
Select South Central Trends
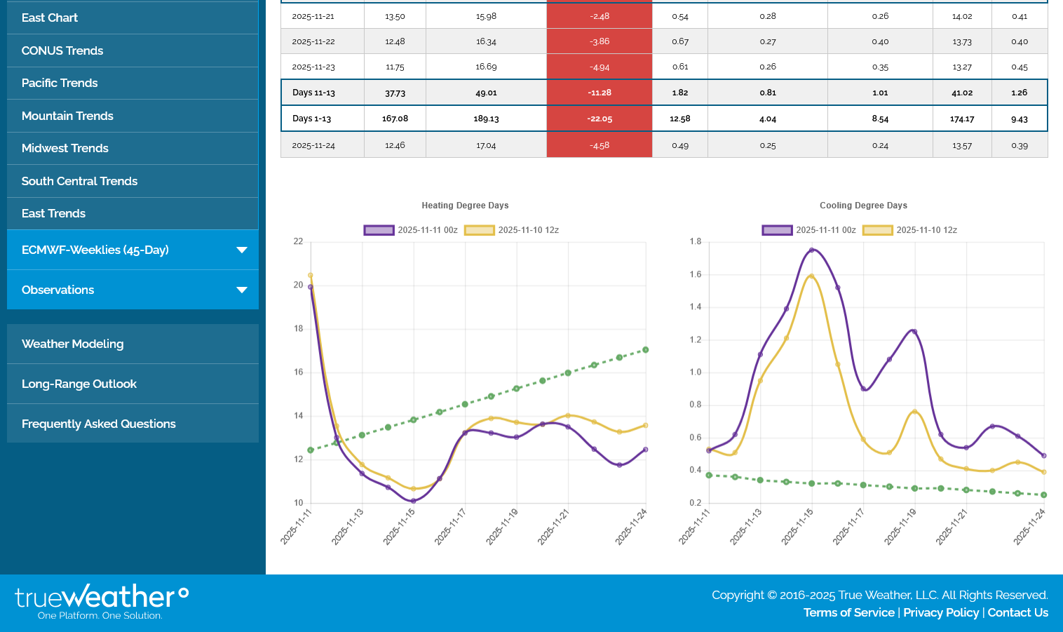[79, 181]
